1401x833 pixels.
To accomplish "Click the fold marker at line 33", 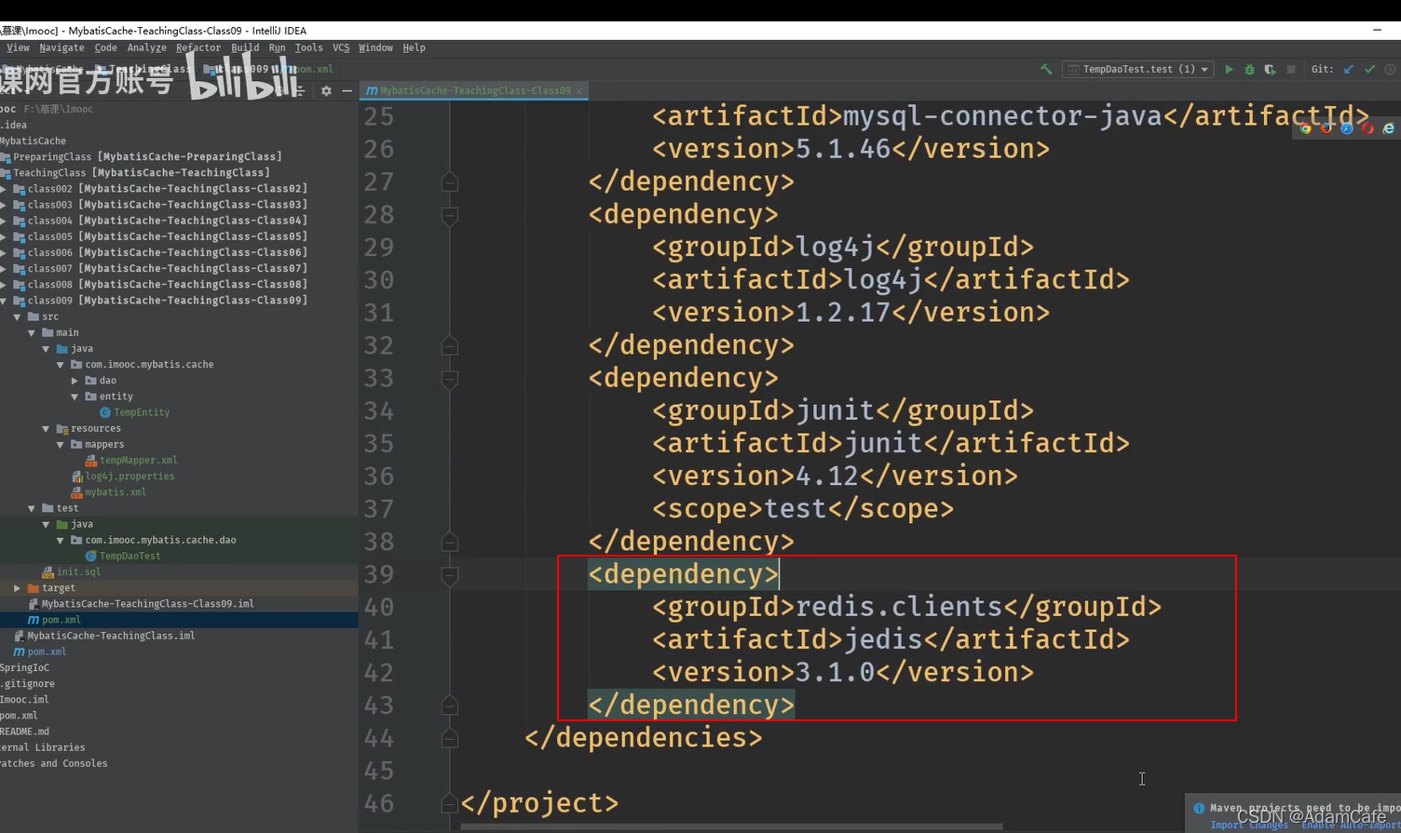I will click(450, 379).
